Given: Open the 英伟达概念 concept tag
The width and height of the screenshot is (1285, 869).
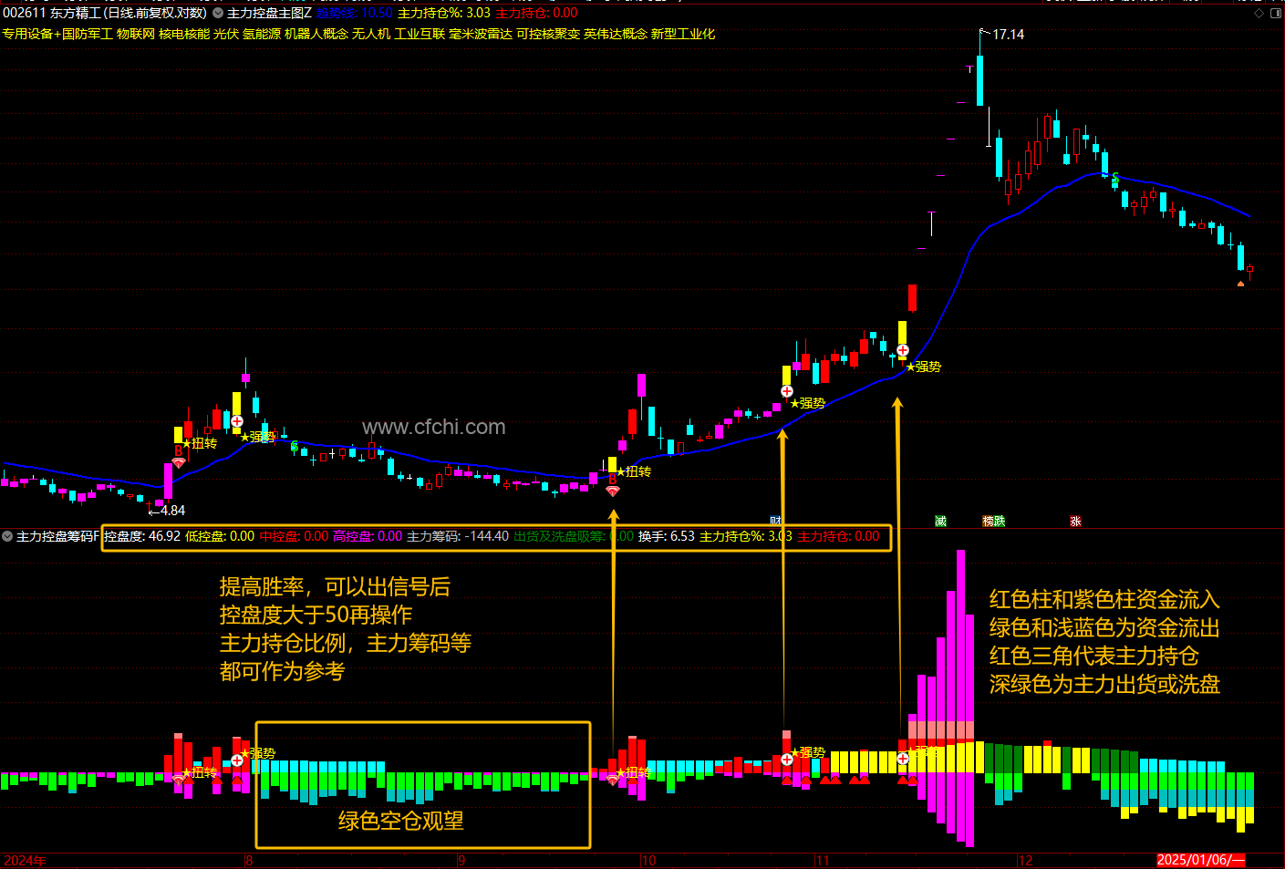Looking at the screenshot, I should pos(616,34).
